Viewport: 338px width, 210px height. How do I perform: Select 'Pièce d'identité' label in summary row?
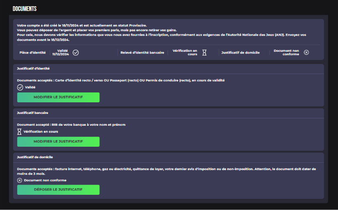[x=32, y=53]
